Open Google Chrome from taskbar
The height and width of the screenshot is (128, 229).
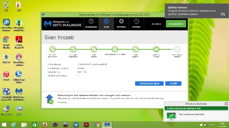[x=97, y=125]
